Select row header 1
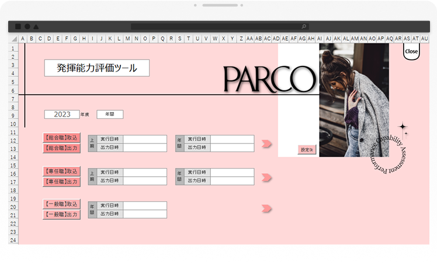The height and width of the screenshot is (263, 437). 13,48
